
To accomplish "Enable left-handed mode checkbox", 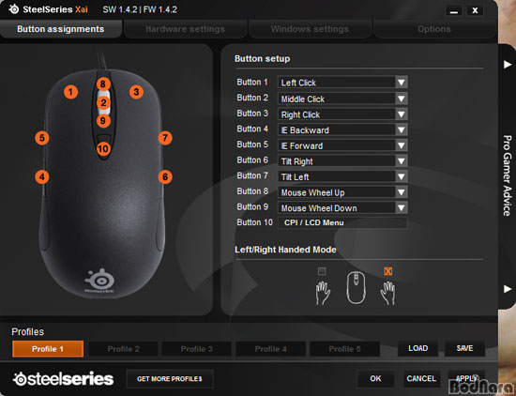I will coord(322,271).
